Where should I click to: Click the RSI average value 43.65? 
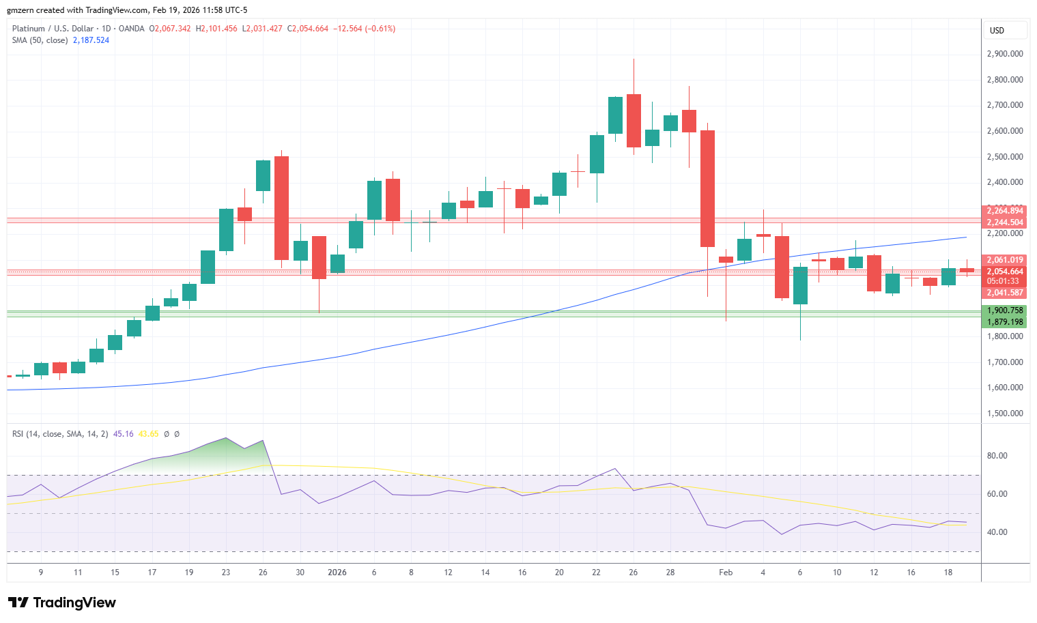[x=148, y=434]
